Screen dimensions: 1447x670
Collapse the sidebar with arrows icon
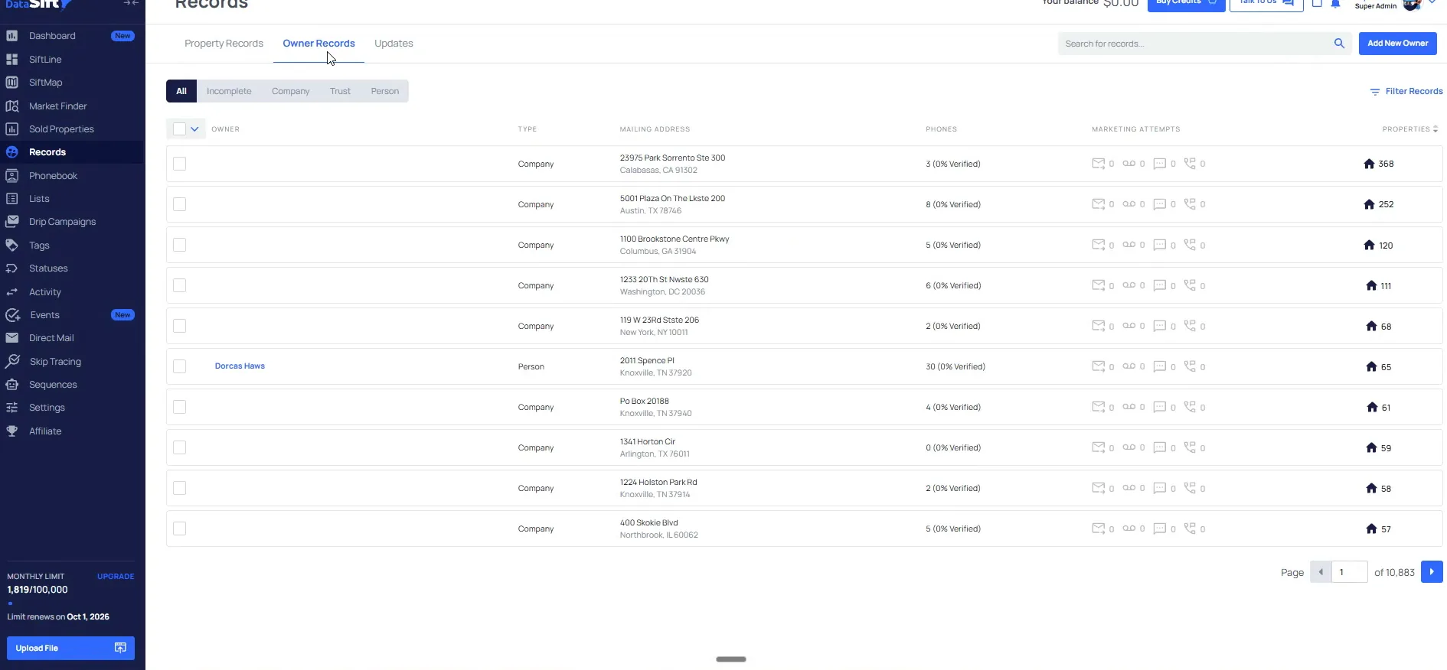click(x=131, y=3)
